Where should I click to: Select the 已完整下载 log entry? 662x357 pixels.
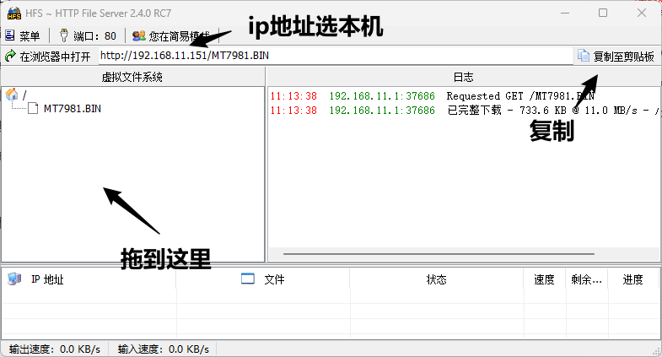pyautogui.click(x=506, y=111)
